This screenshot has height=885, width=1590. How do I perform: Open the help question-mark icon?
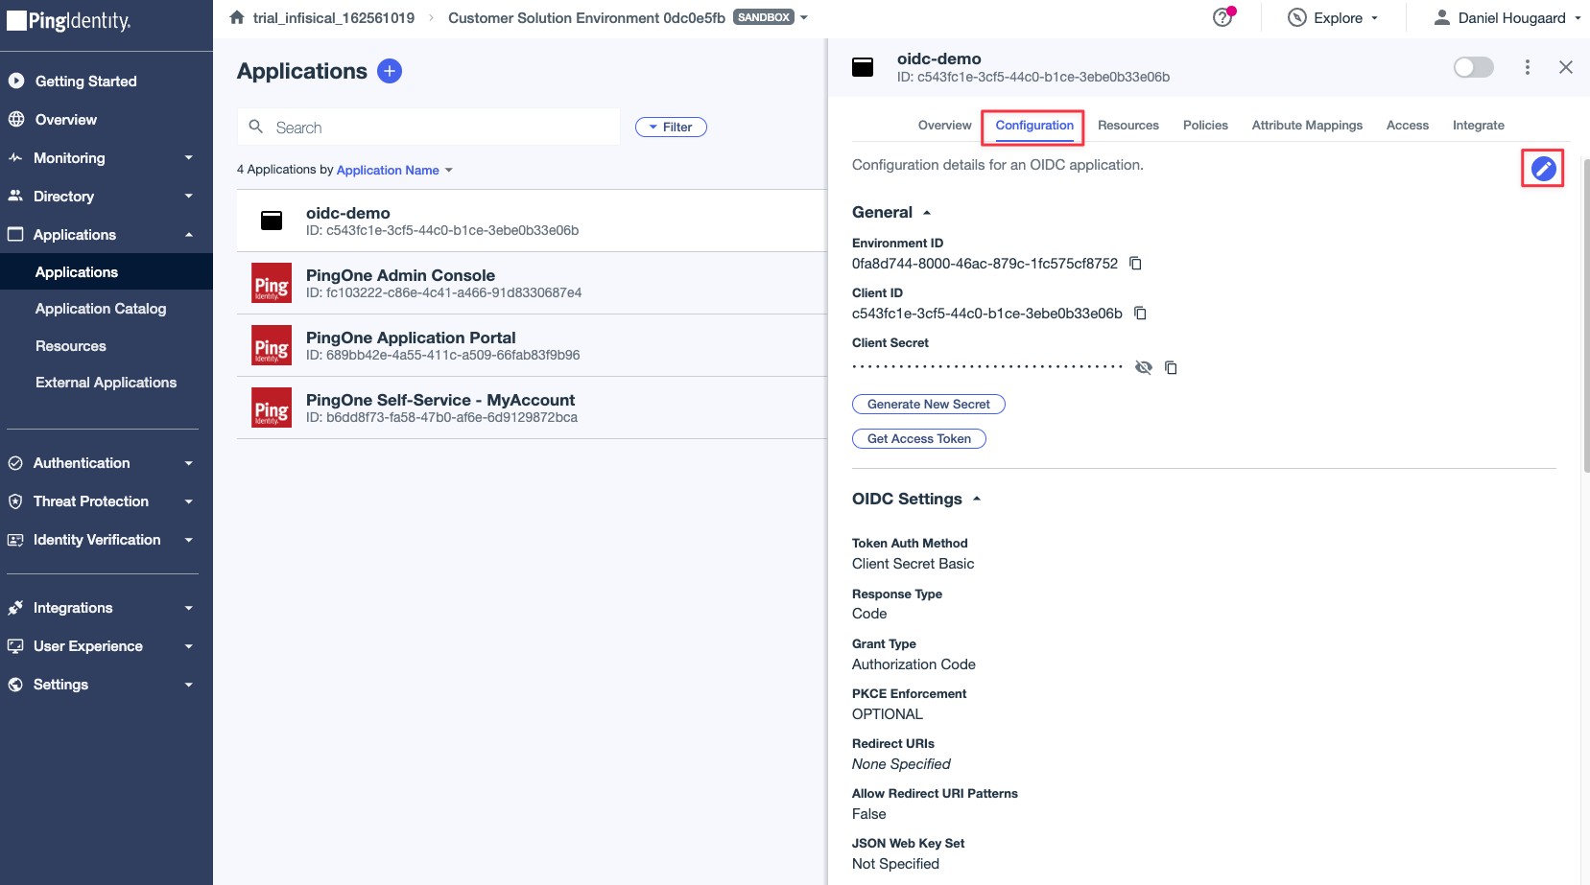pos(1222,17)
